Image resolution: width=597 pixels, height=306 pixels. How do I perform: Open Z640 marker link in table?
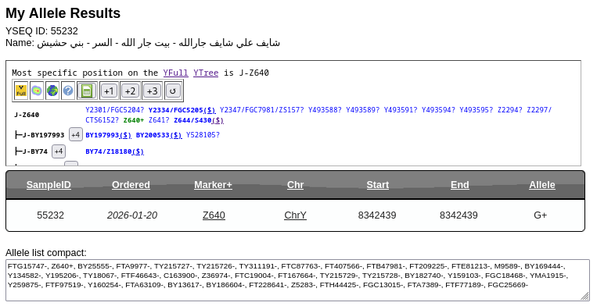point(214,215)
